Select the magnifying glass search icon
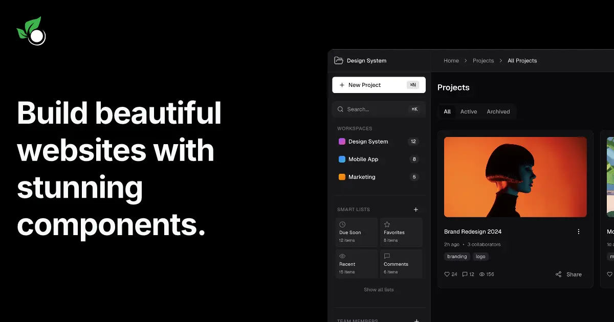The height and width of the screenshot is (322, 614). pos(340,109)
